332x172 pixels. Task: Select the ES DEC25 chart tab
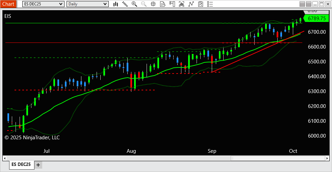pyautogui.click(x=21, y=164)
